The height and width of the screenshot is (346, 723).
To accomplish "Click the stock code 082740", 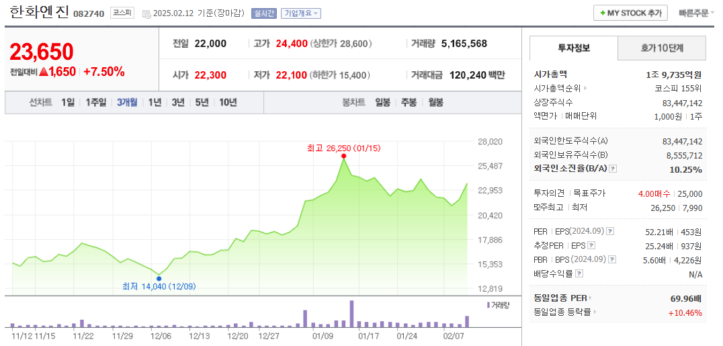I will point(89,14).
